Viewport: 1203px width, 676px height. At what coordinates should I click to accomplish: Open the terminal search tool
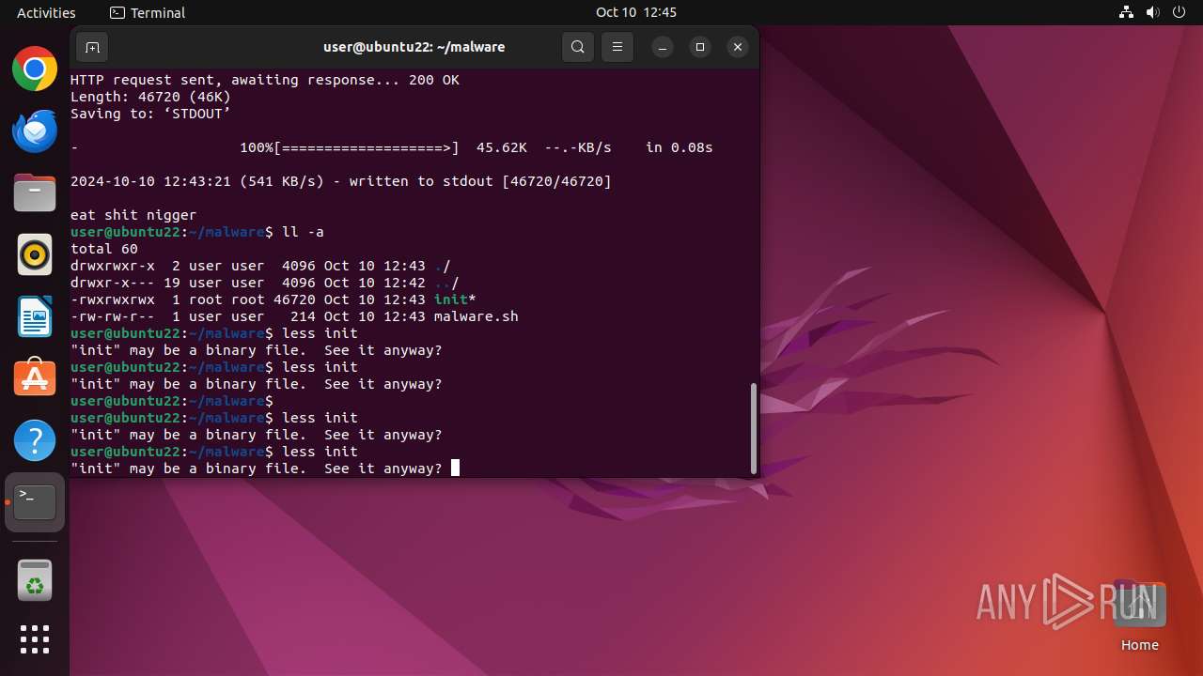click(x=578, y=47)
